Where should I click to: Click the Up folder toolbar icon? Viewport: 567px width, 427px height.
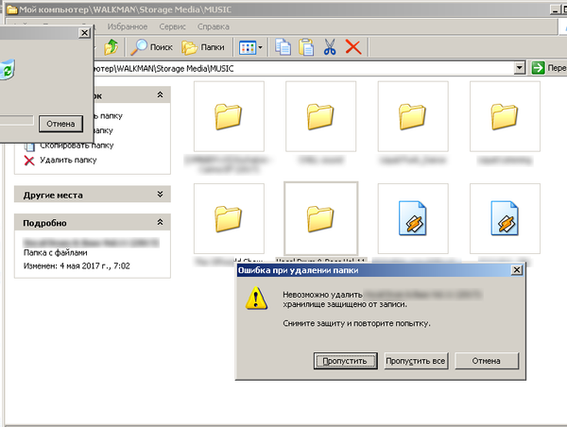coord(111,46)
